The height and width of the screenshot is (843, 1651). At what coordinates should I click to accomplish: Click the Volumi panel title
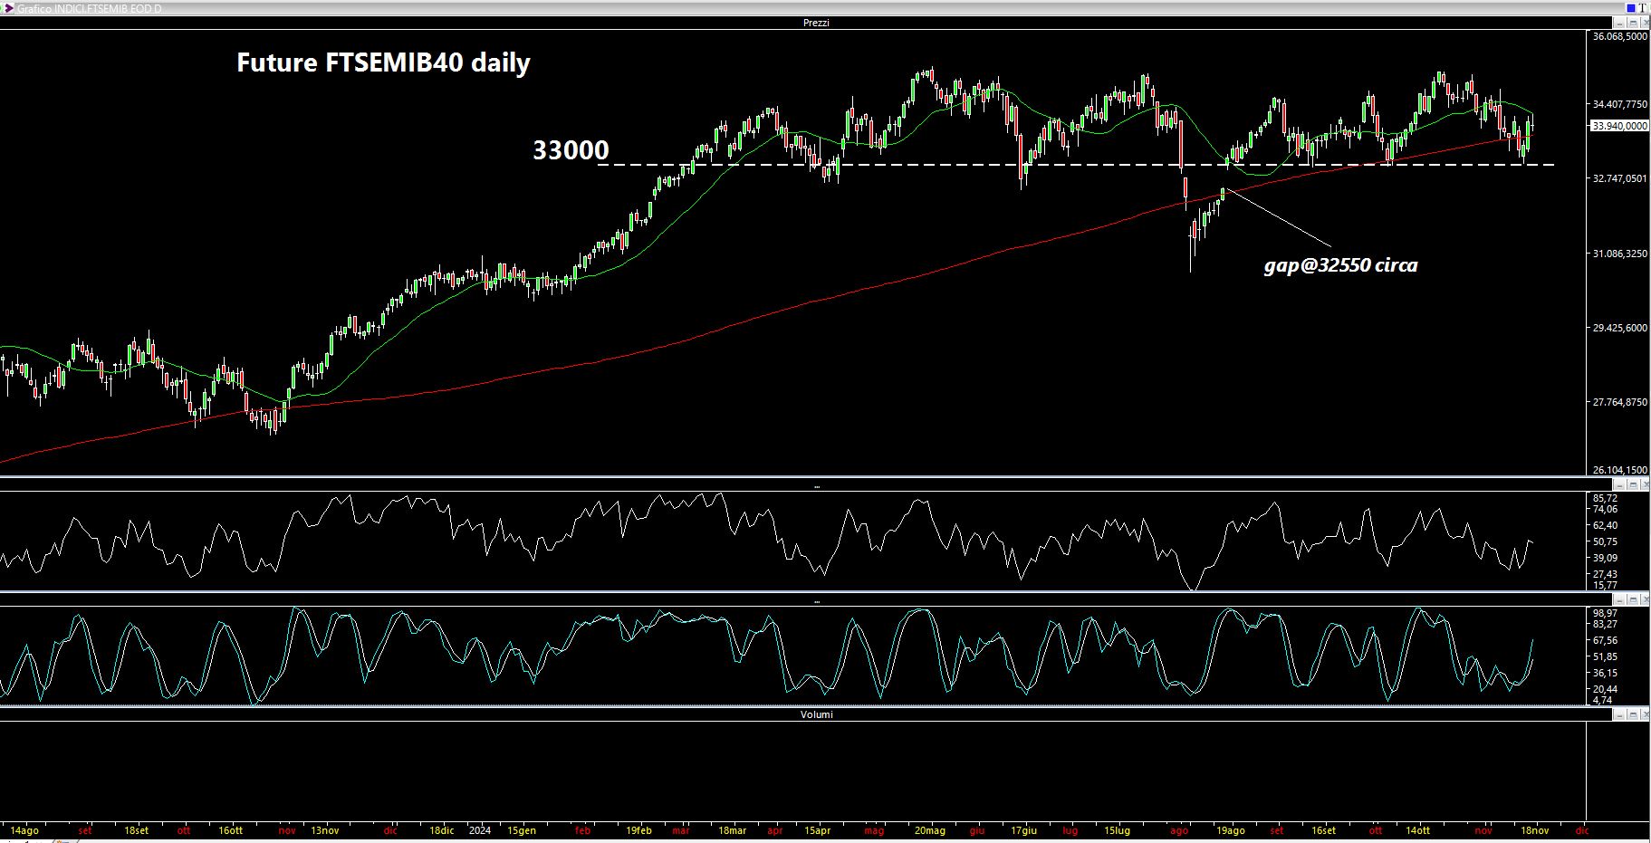(816, 714)
